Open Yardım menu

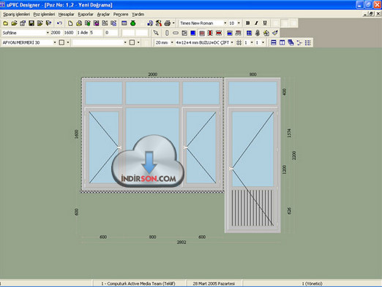click(x=138, y=15)
